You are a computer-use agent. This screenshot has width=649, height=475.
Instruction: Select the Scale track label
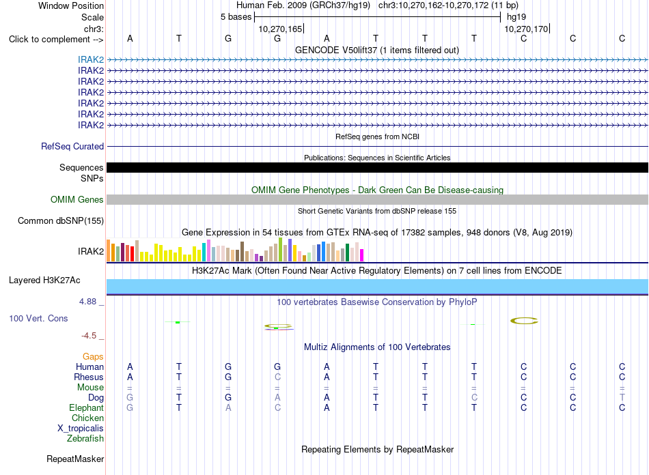92,17
